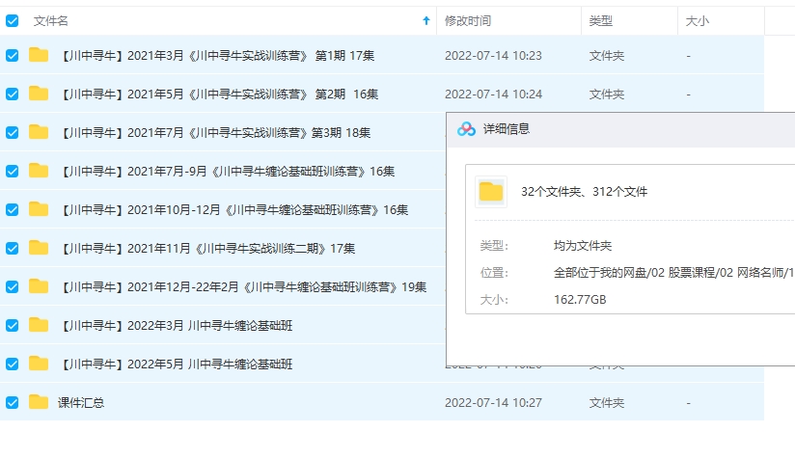Click date 2022-07-14 10:24
The width and height of the screenshot is (795, 459).
coord(493,94)
